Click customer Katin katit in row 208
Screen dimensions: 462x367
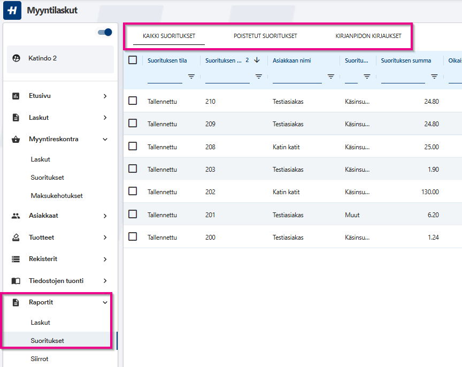point(286,147)
